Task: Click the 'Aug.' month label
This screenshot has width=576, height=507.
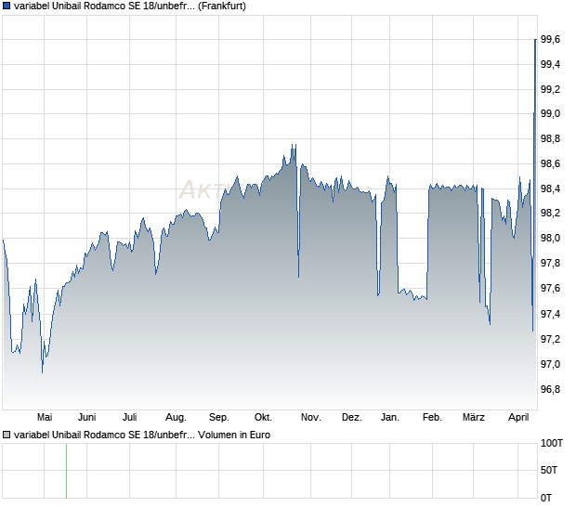Action: [176, 418]
